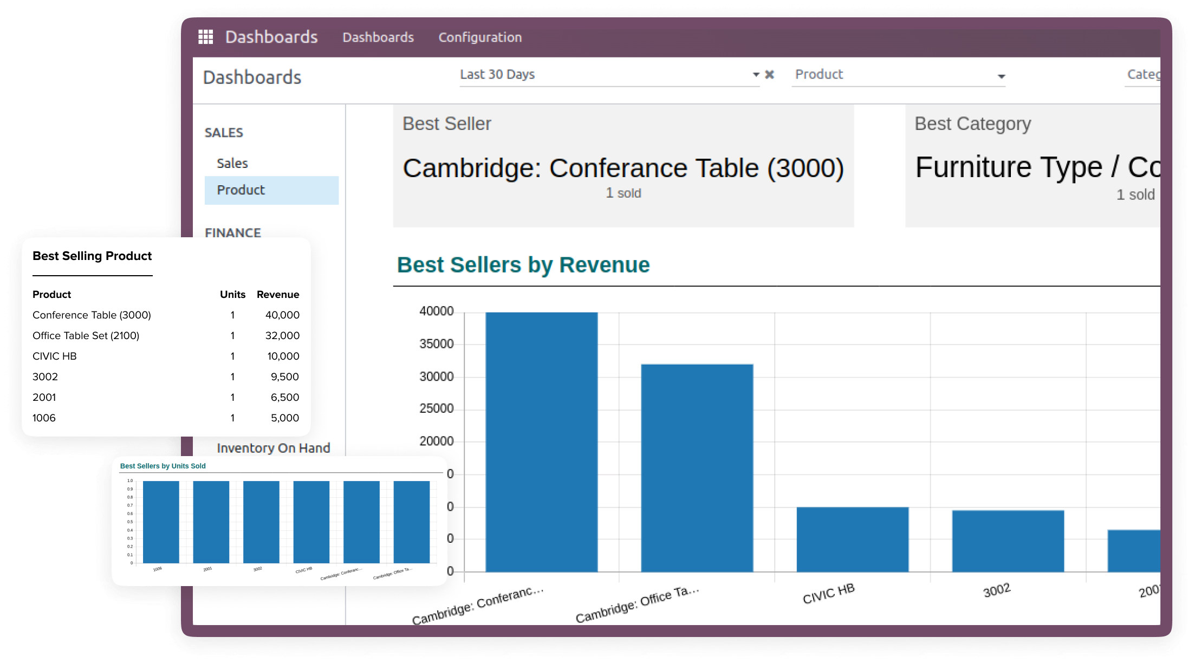Open the Product filter dropdown arrow
This screenshot has width=1194, height=663.
point(1001,76)
